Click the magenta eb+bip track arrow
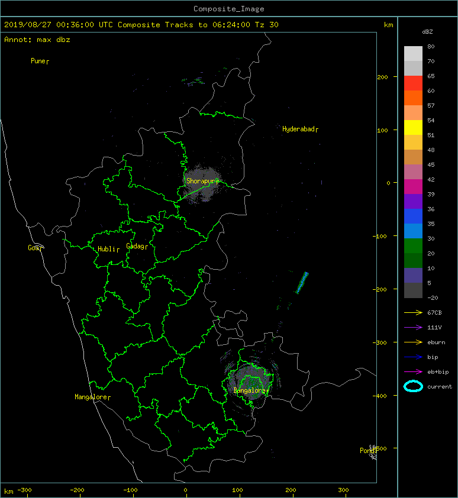The height and width of the screenshot is (498, 458). pos(413,371)
